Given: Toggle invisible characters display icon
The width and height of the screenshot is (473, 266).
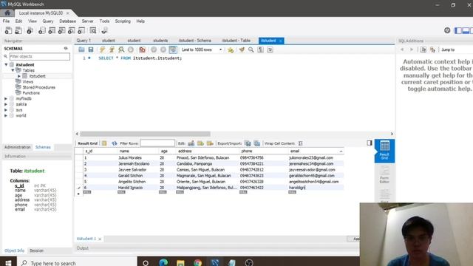Looking at the screenshot, I should (260, 50).
